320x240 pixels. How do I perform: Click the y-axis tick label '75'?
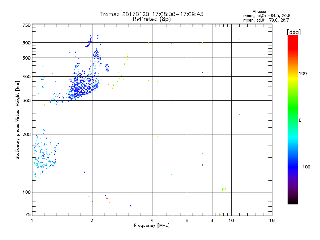point(28,214)
